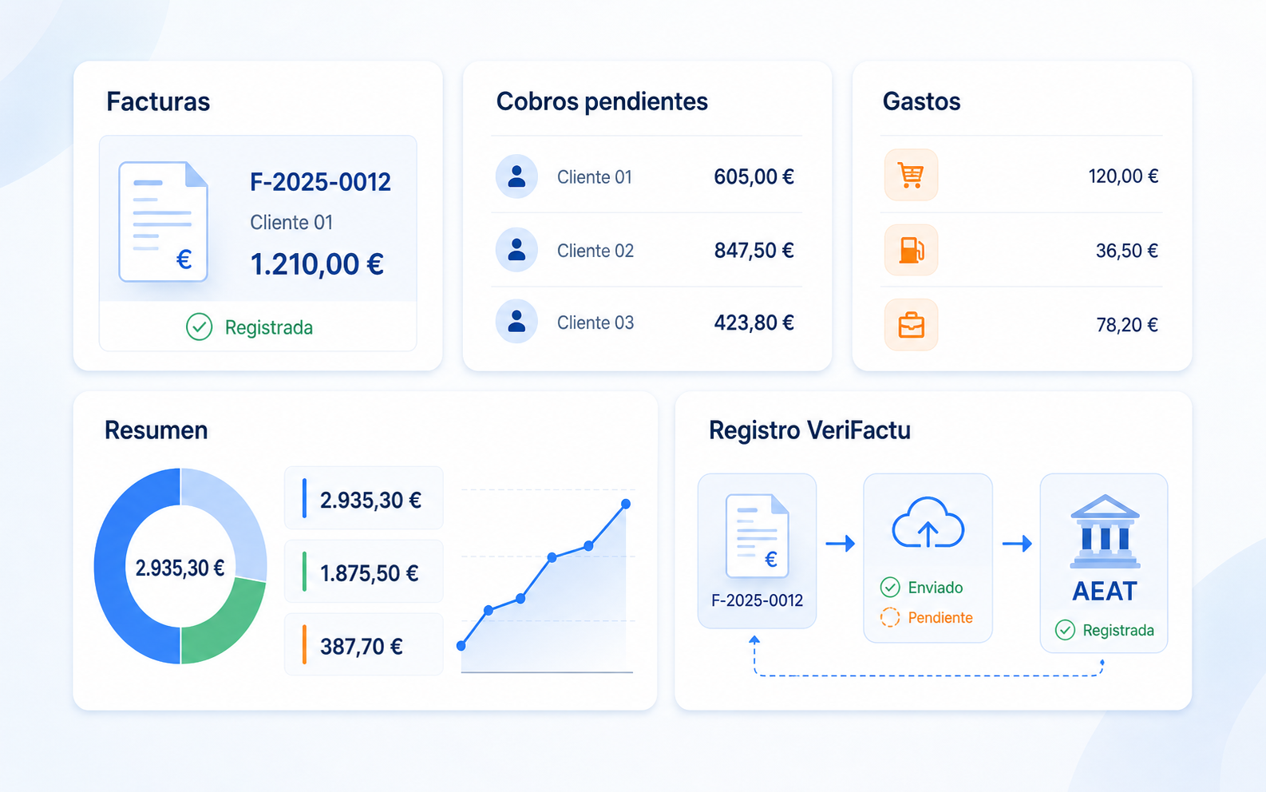Click the dashed circle icon next to Pendiente
Viewport: 1266px width, 792px height.
pos(890,617)
